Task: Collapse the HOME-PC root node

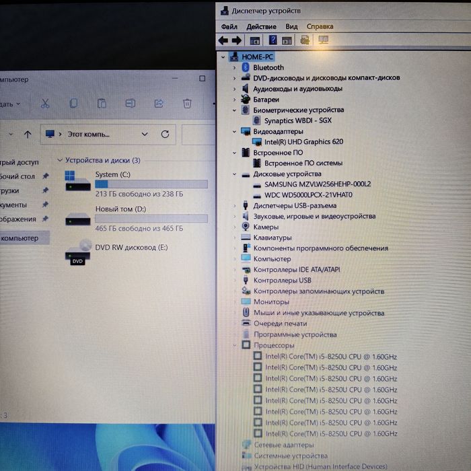Action: [x=223, y=57]
